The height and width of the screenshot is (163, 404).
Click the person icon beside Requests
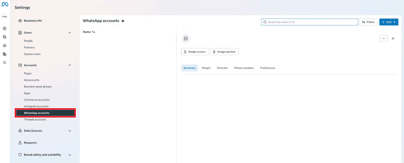point(20,143)
